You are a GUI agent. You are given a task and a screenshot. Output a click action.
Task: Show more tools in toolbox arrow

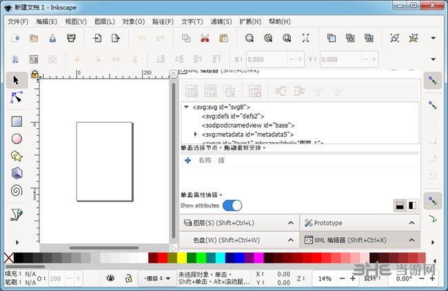coord(17,243)
